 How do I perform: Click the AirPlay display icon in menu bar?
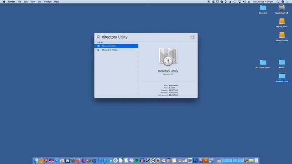240,2
